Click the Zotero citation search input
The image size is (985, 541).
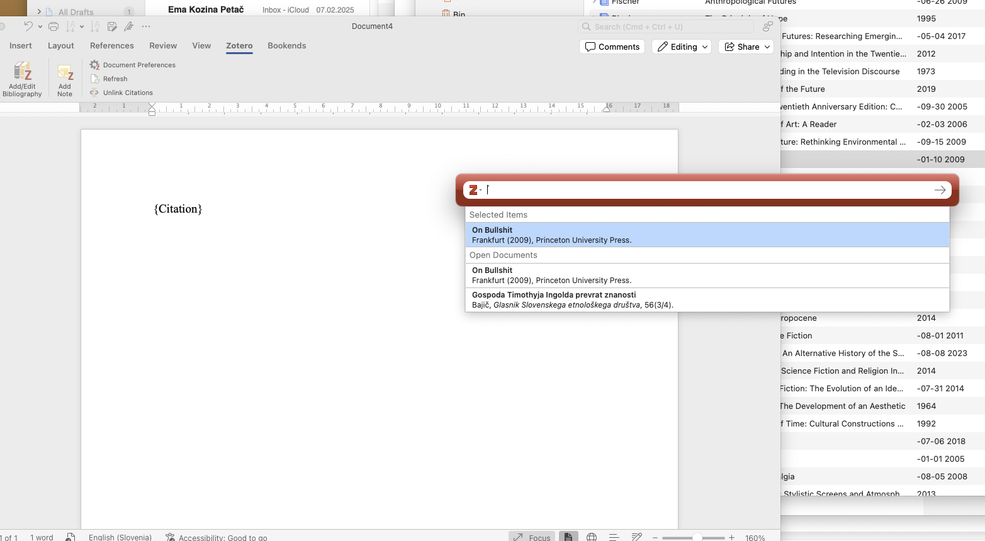coord(707,190)
